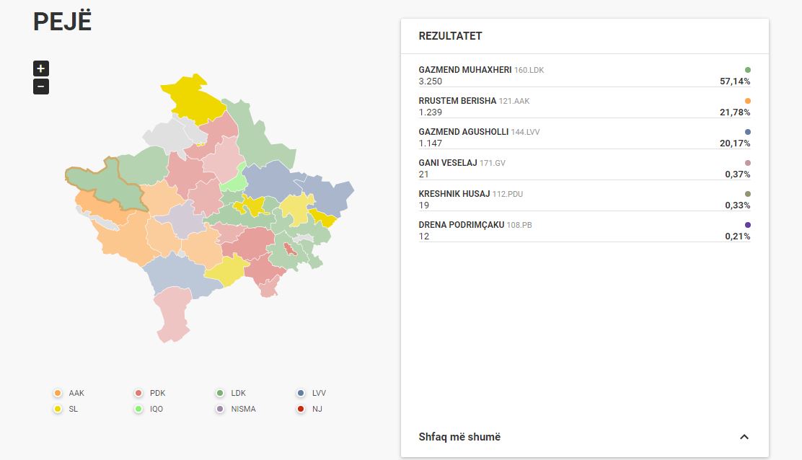Image resolution: width=802 pixels, height=460 pixels.
Task: Click the orange dot beside Berisha's row
Action: tap(748, 101)
